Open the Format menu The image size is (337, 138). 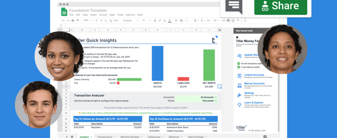tap(103, 15)
